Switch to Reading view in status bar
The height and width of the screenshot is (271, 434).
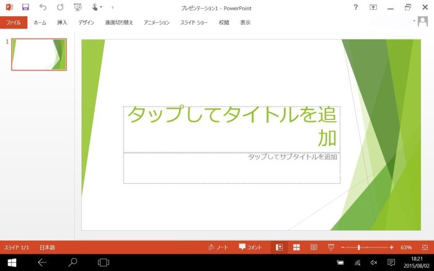pos(314,247)
